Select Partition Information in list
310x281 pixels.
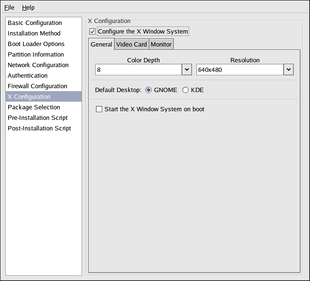coord(36,54)
